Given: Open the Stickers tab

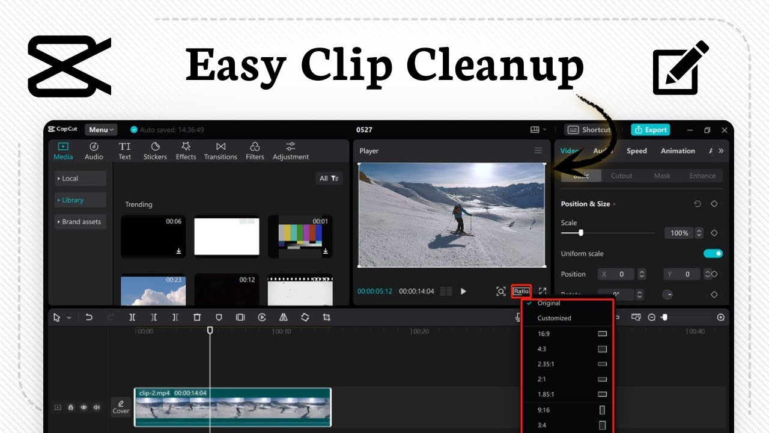Looking at the screenshot, I should [x=155, y=151].
